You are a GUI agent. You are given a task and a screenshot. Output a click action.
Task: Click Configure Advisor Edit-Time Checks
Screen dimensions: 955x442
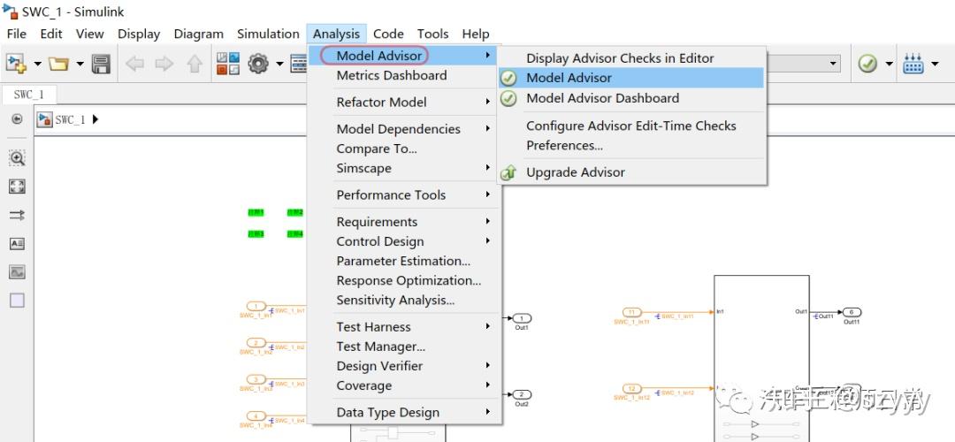tap(630, 126)
